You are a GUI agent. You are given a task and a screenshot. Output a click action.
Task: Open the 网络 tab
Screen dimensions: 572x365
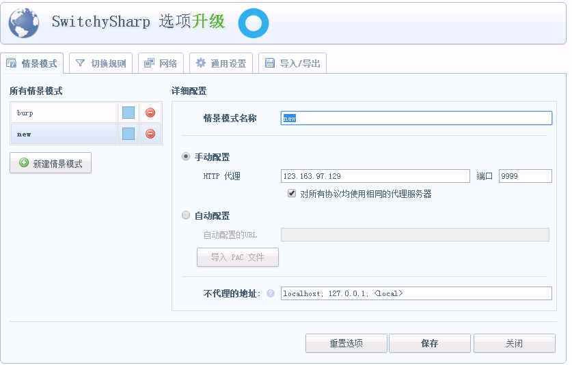click(161, 63)
